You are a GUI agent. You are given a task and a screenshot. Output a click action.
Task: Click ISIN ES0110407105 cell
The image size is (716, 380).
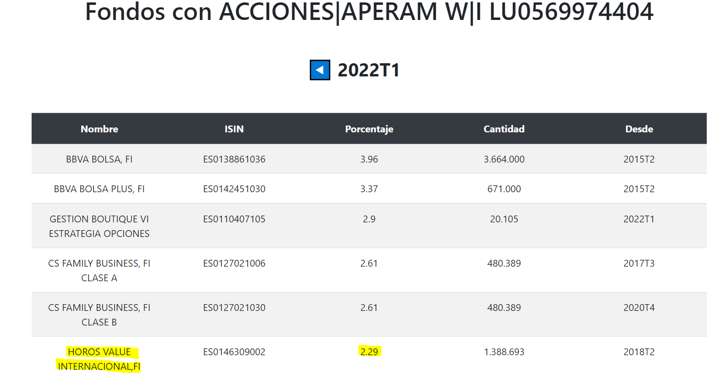[234, 219]
